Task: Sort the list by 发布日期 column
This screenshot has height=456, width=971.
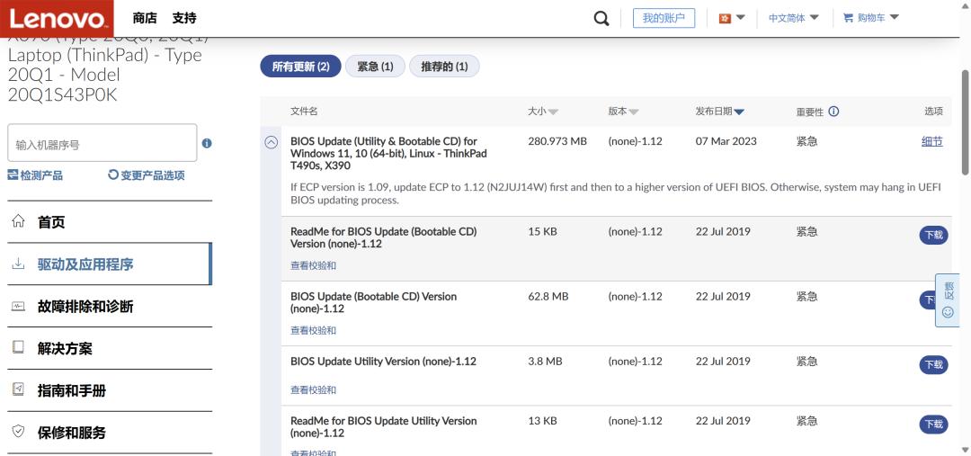Action: pos(719,112)
